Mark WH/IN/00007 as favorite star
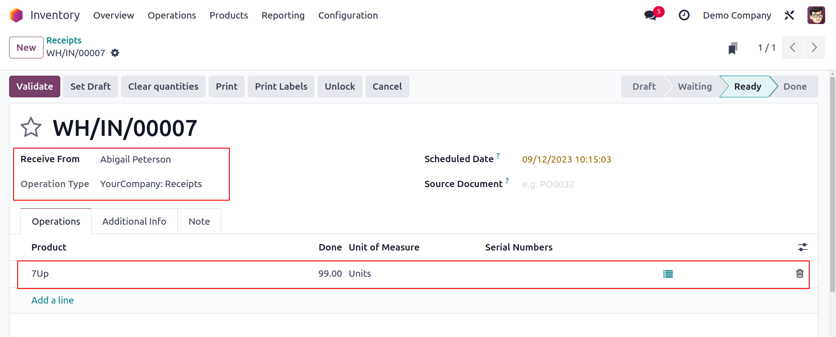This screenshot has height=337, width=836. point(31,127)
